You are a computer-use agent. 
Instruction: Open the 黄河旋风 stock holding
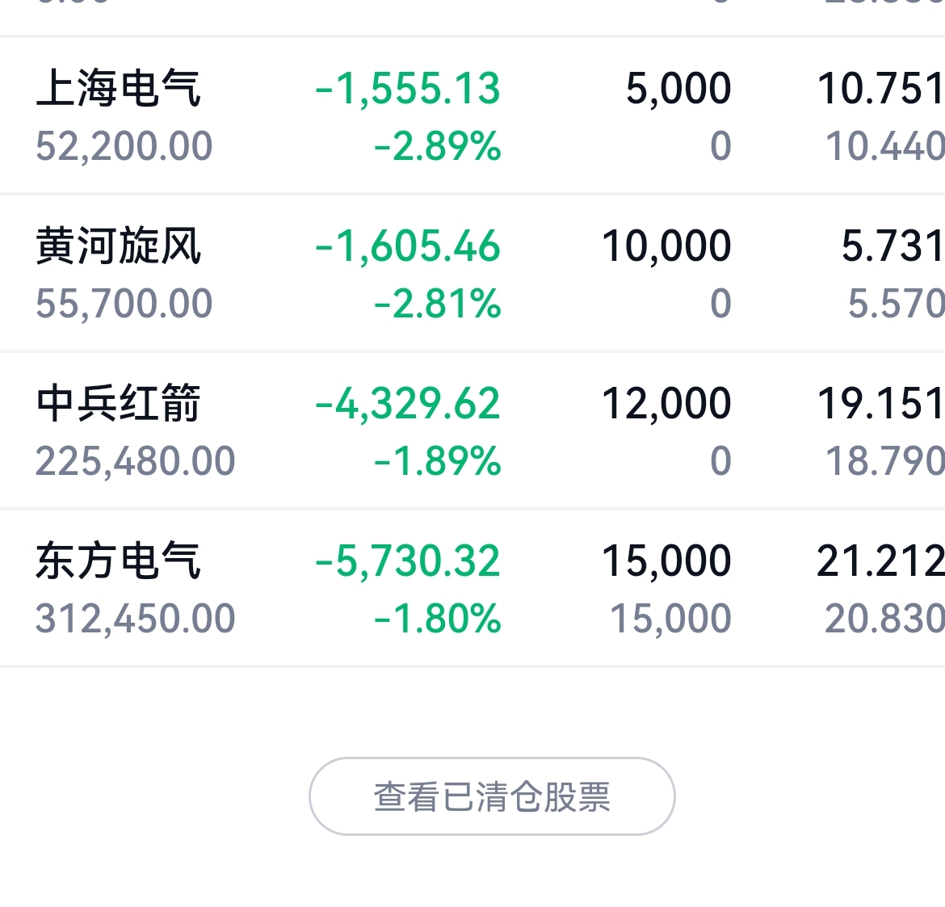119,246
